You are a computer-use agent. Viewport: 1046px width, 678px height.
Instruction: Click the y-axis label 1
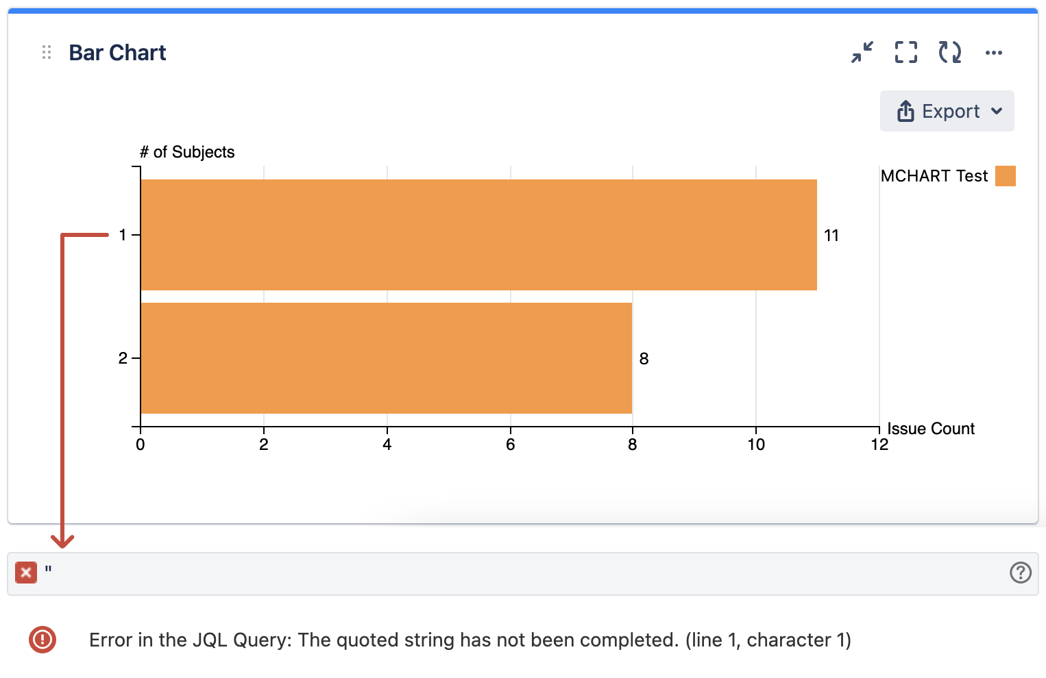coord(123,235)
